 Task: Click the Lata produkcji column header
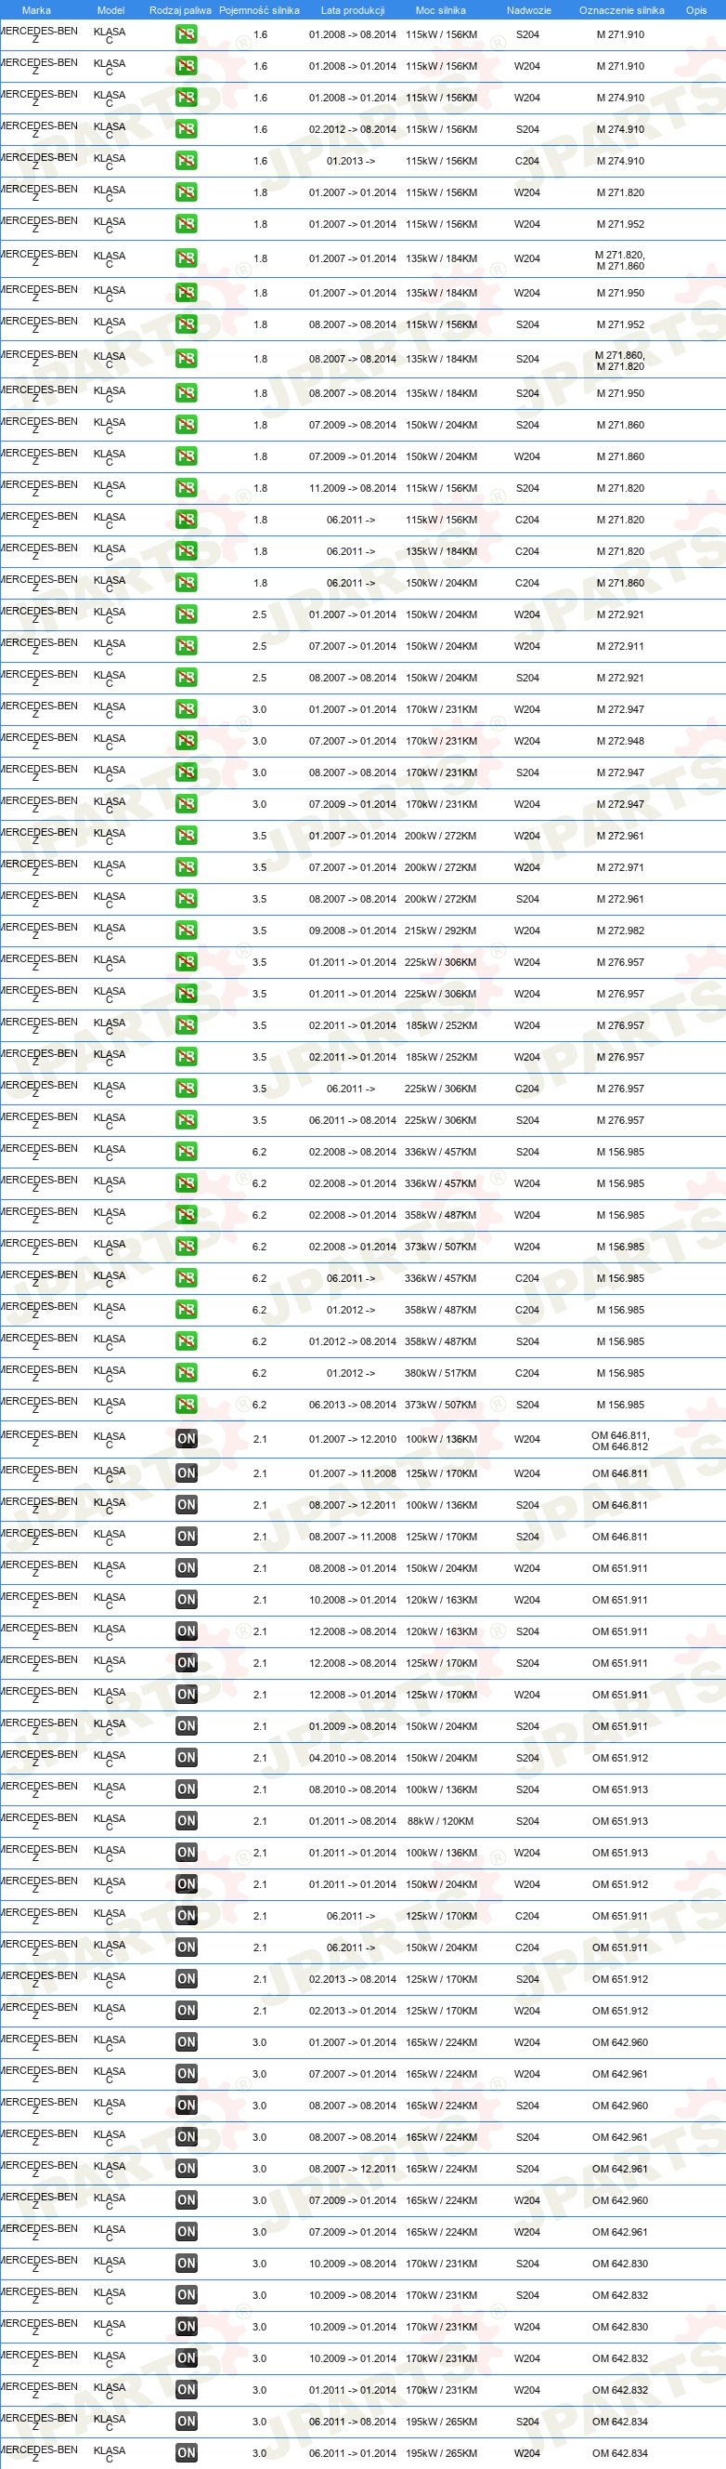pyautogui.click(x=353, y=10)
